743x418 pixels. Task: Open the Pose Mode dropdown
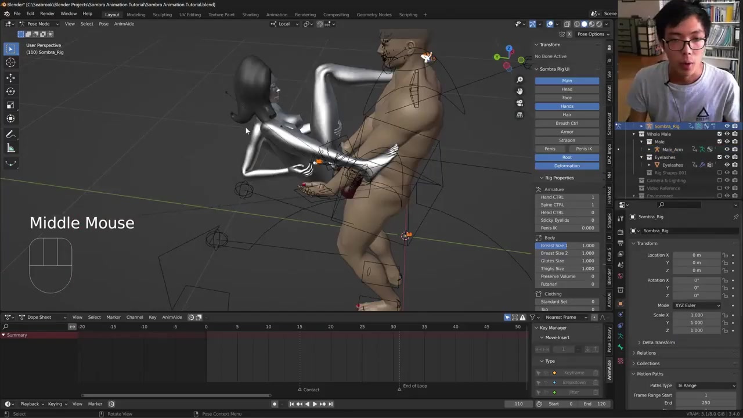point(38,24)
